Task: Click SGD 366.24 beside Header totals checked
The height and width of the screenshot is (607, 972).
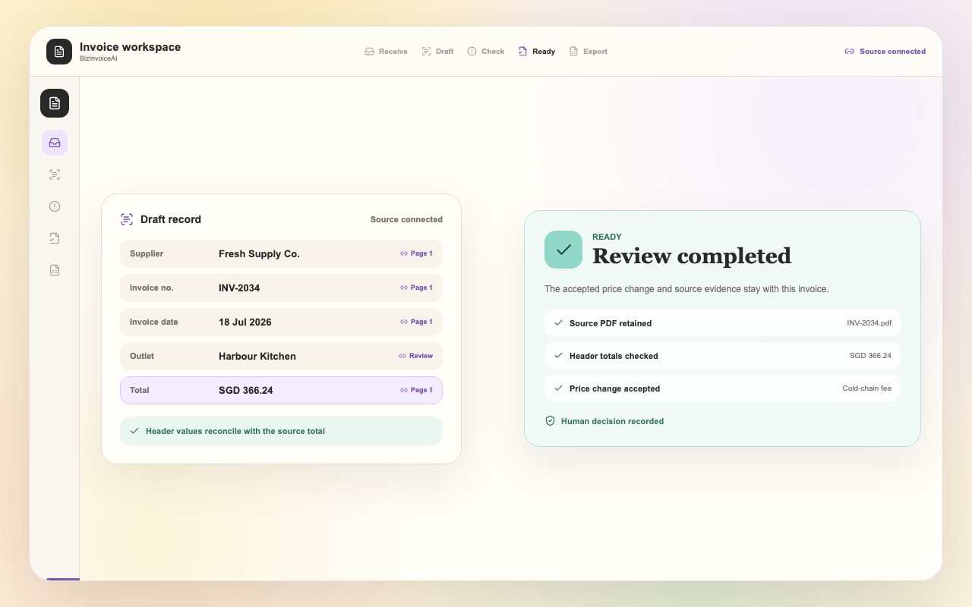Action: tap(870, 356)
